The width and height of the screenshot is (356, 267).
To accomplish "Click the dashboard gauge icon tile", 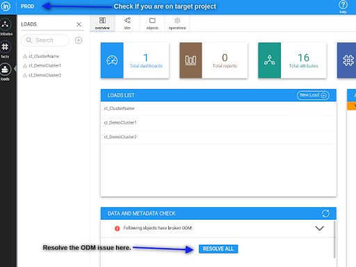I will 112,60.
